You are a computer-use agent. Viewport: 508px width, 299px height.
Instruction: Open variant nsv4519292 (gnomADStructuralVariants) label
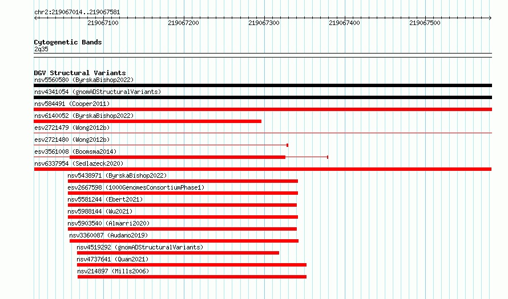140,247
